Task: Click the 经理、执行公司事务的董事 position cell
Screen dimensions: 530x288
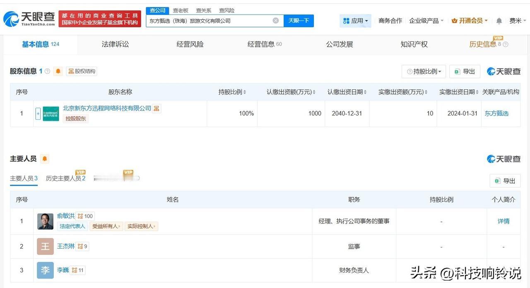Action: (354, 221)
